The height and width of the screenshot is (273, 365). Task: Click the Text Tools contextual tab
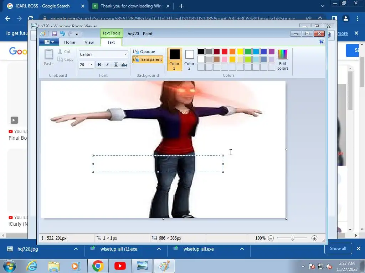coord(111,33)
